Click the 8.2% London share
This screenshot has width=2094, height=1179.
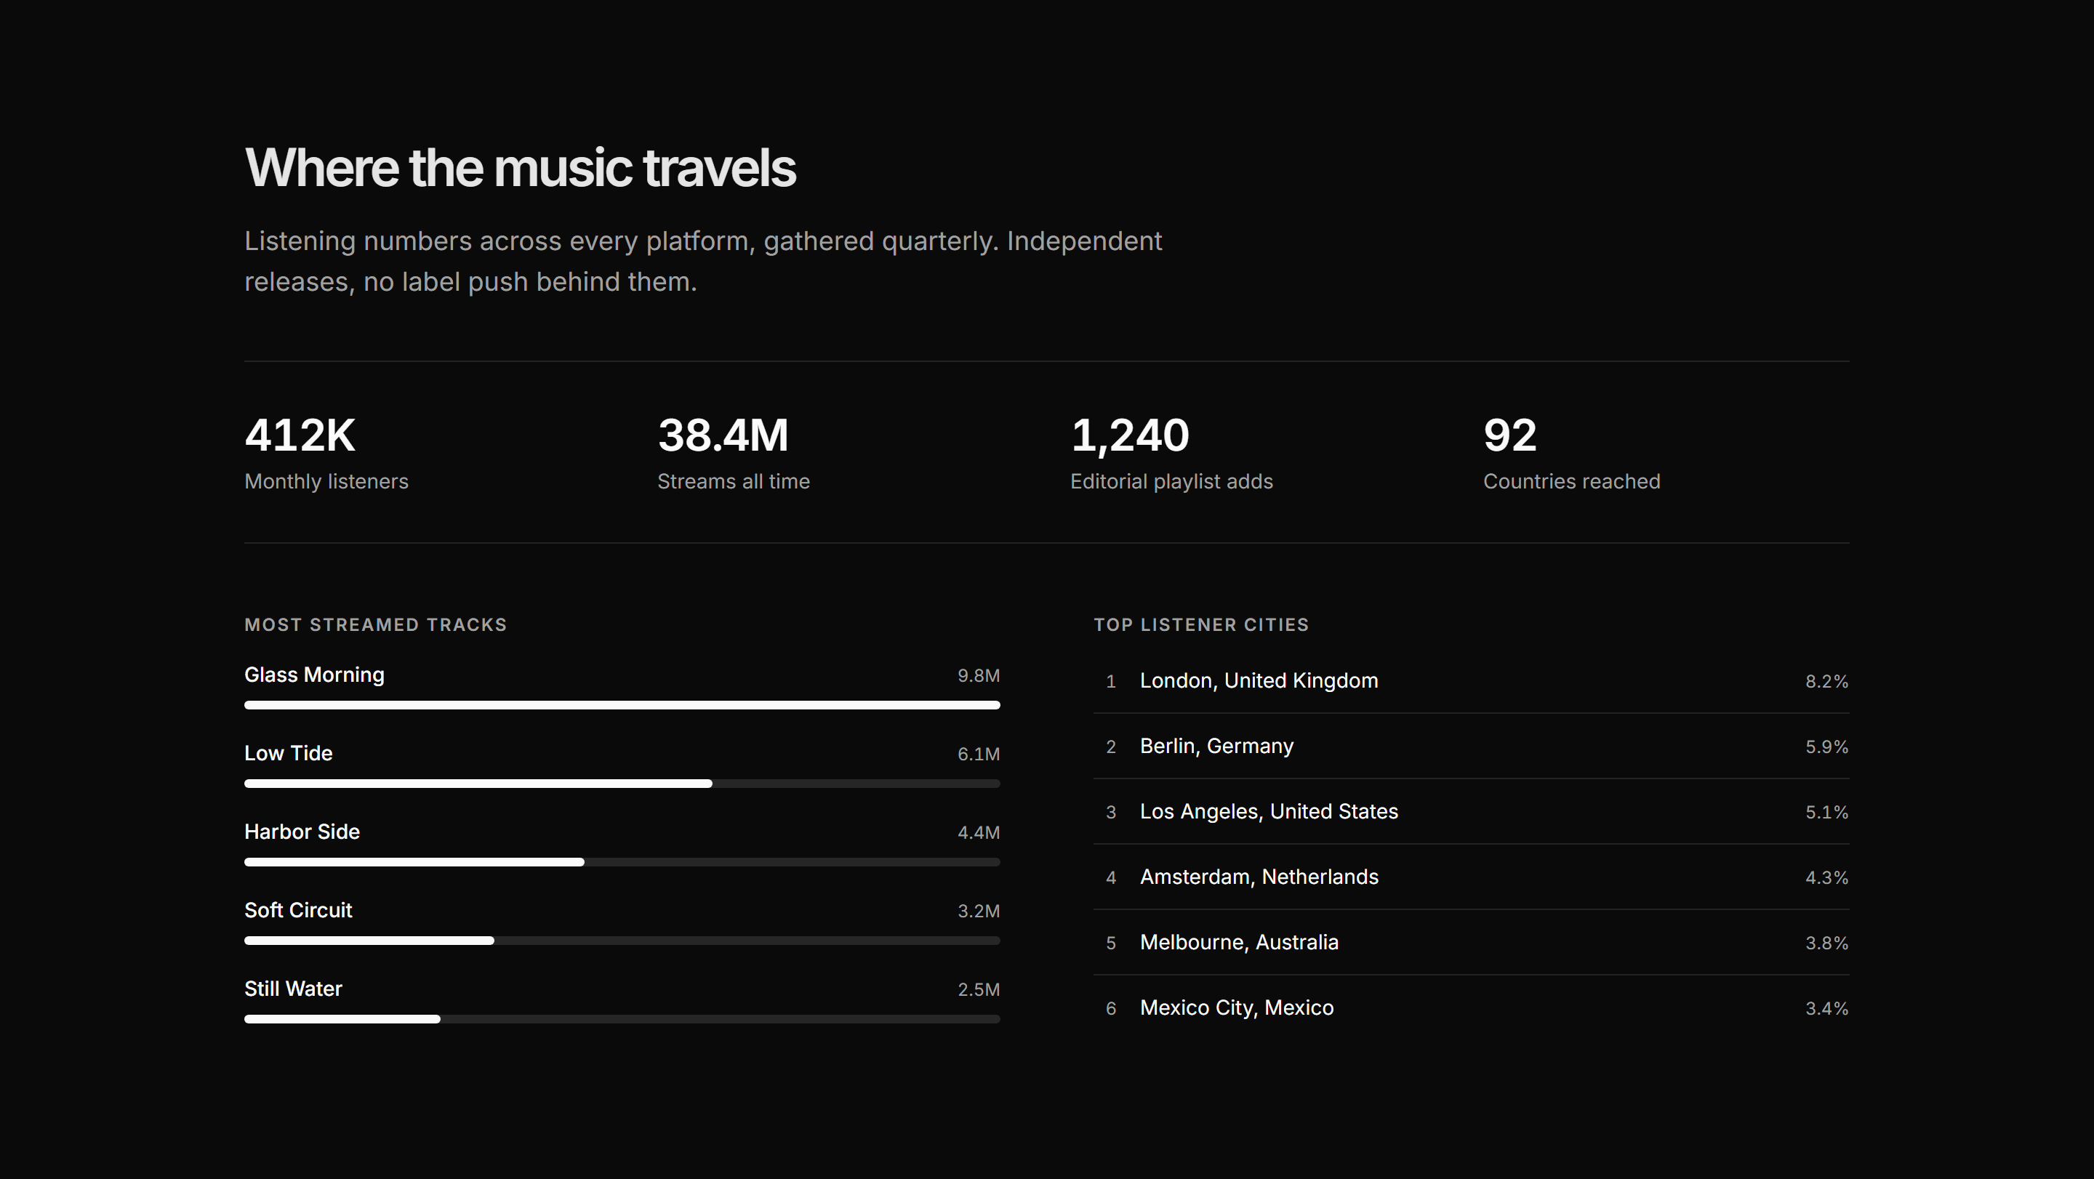click(1826, 682)
